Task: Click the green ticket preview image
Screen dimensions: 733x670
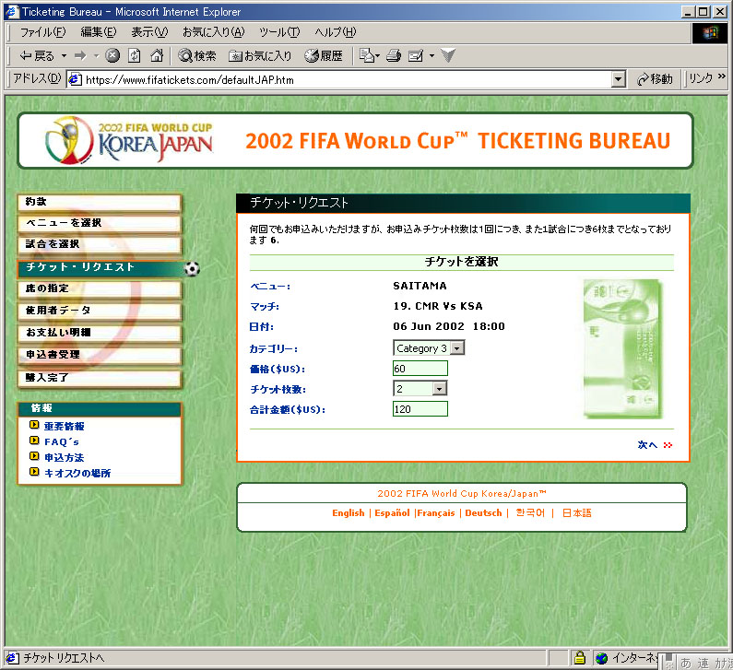Action: [623, 348]
